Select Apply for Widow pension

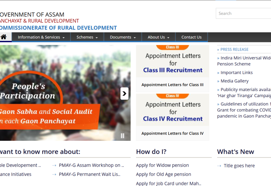pos(162,165)
